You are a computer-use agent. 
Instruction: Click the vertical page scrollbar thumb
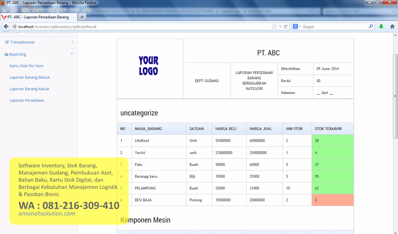395,96
